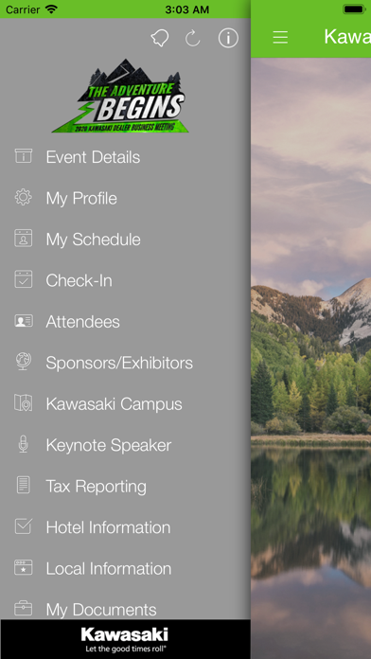Click the My Documents briefcase icon

[23, 609]
